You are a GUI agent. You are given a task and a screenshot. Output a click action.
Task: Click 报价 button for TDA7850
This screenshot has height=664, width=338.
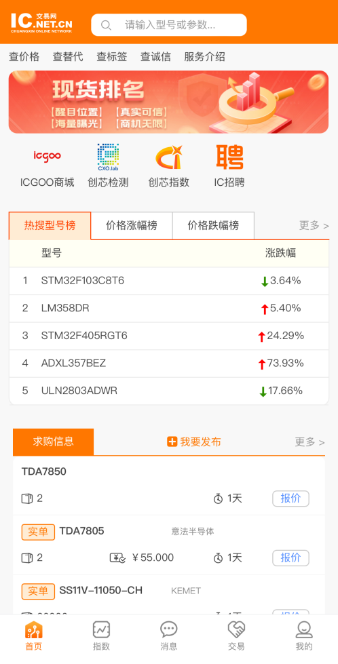coord(290,499)
